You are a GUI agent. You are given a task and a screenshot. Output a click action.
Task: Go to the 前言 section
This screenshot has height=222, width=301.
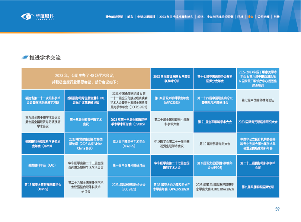coord(130,17)
